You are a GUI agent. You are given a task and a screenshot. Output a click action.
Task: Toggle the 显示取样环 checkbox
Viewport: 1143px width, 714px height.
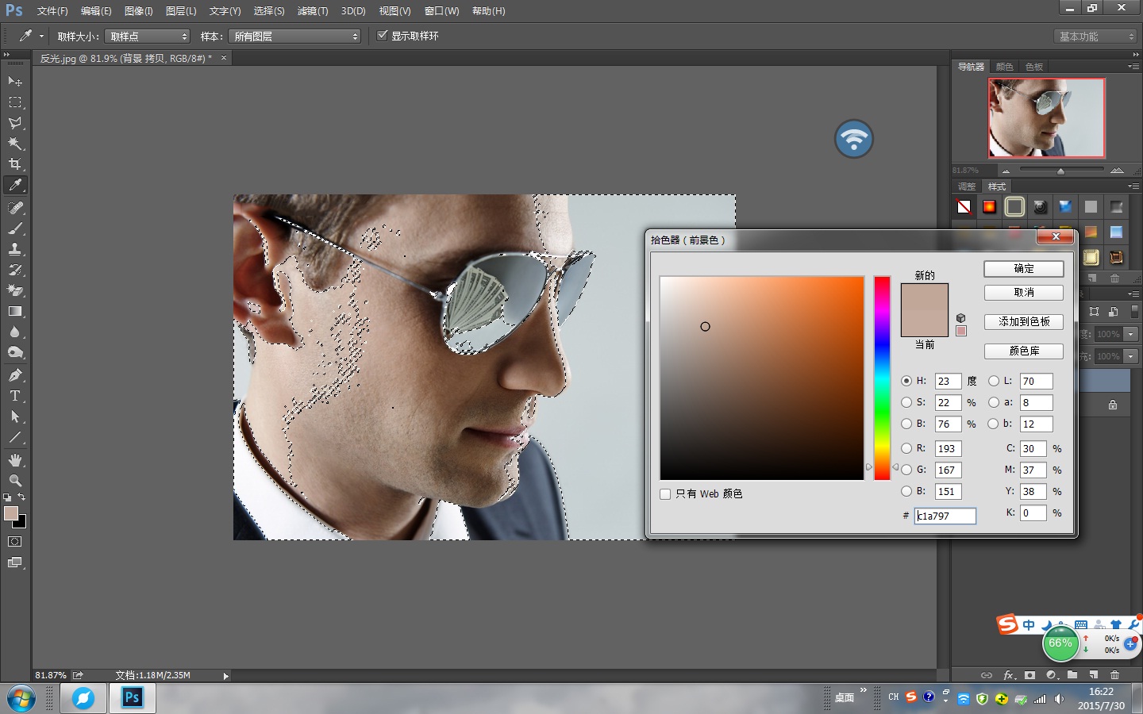pos(383,36)
